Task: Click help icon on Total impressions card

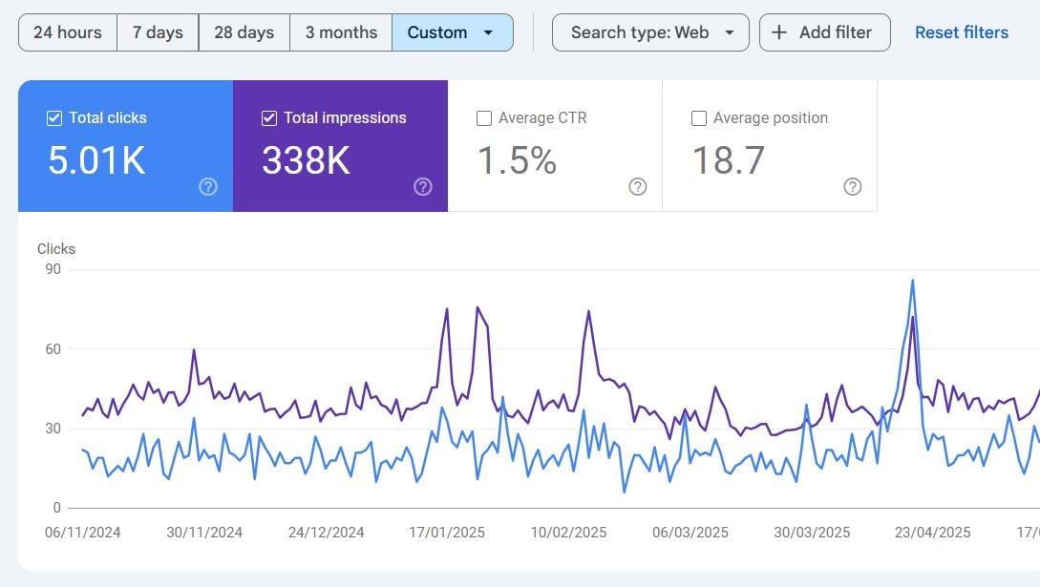Action: click(423, 187)
